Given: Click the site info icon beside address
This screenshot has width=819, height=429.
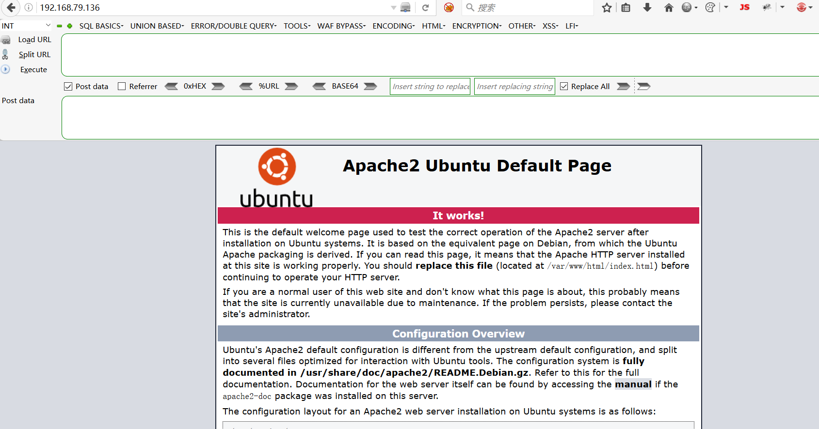Looking at the screenshot, I should (x=29, y=8).
